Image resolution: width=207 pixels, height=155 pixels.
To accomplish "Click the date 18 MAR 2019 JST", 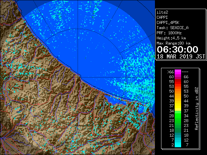I will 181,57.
